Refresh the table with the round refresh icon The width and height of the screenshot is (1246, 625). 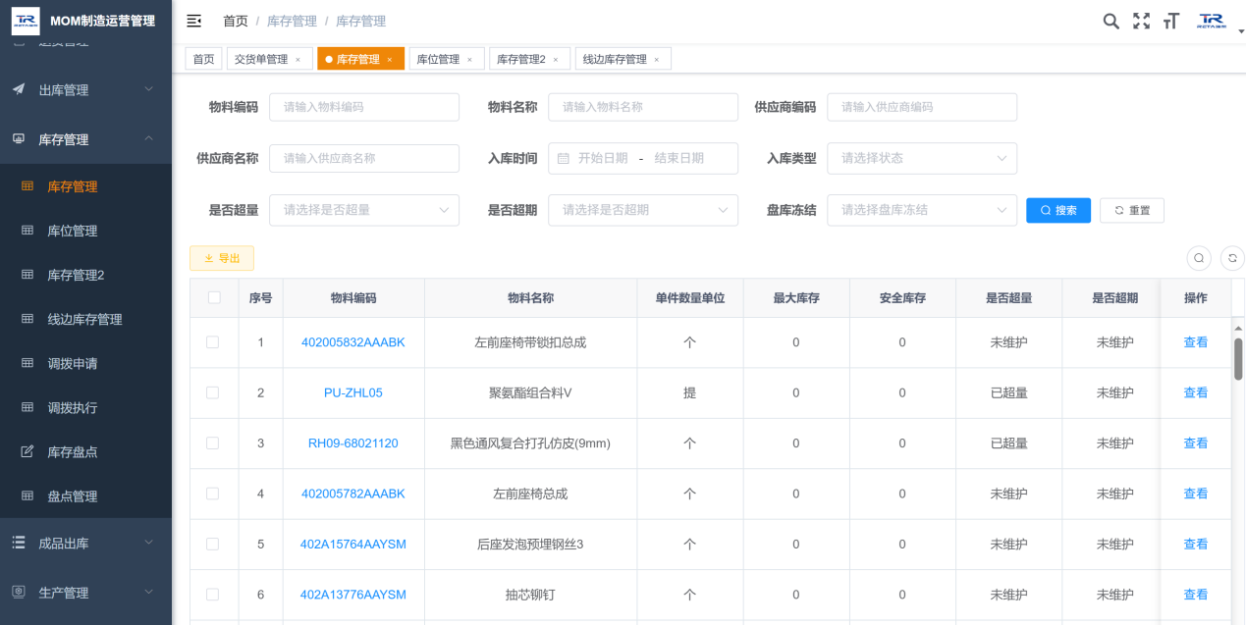click(1232, 258)
